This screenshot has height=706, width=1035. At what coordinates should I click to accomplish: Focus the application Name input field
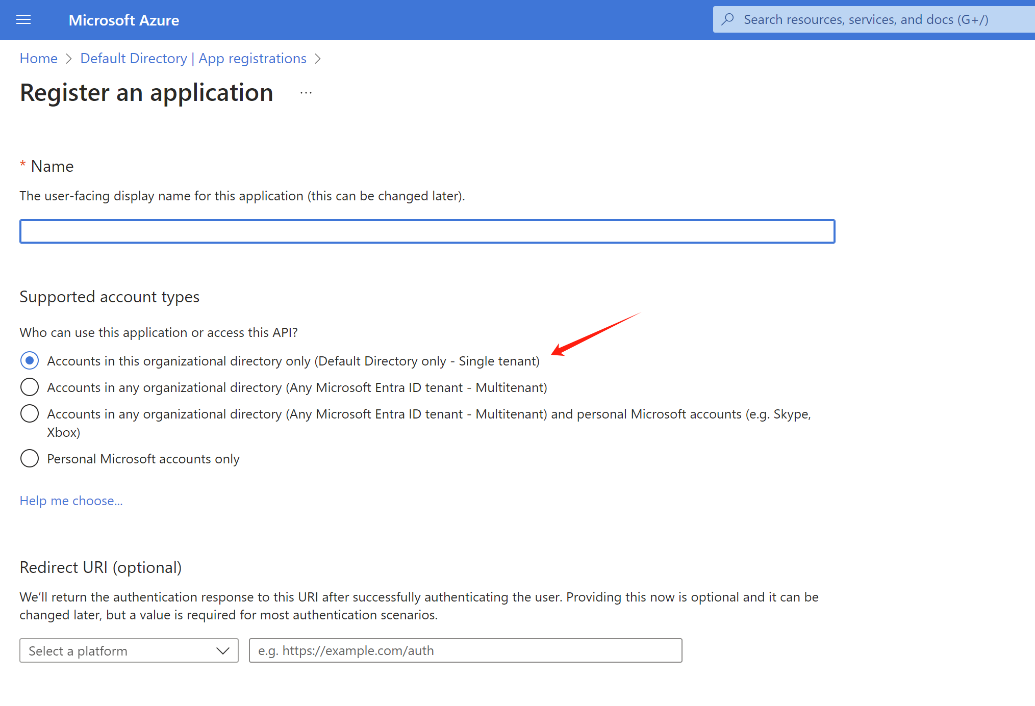pos(427,231)
